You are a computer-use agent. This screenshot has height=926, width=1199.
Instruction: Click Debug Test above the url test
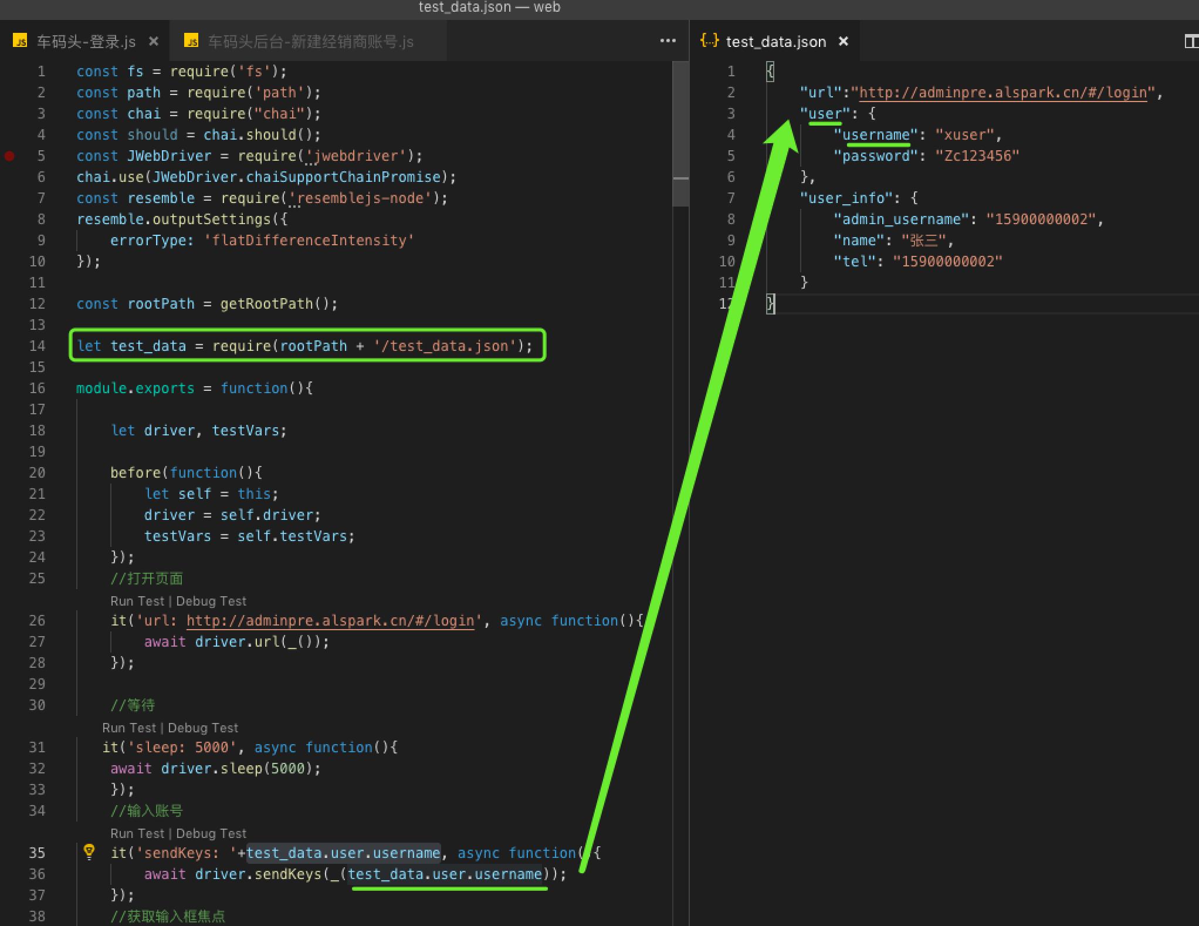click(x=211, y=601)
